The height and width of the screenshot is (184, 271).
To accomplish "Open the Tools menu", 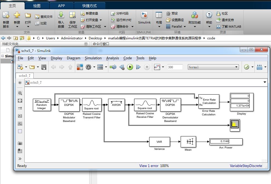I will pos(140,58).
